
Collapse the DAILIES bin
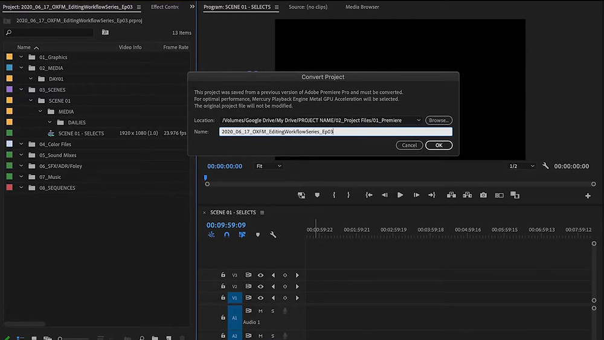(x=50, y=122)
